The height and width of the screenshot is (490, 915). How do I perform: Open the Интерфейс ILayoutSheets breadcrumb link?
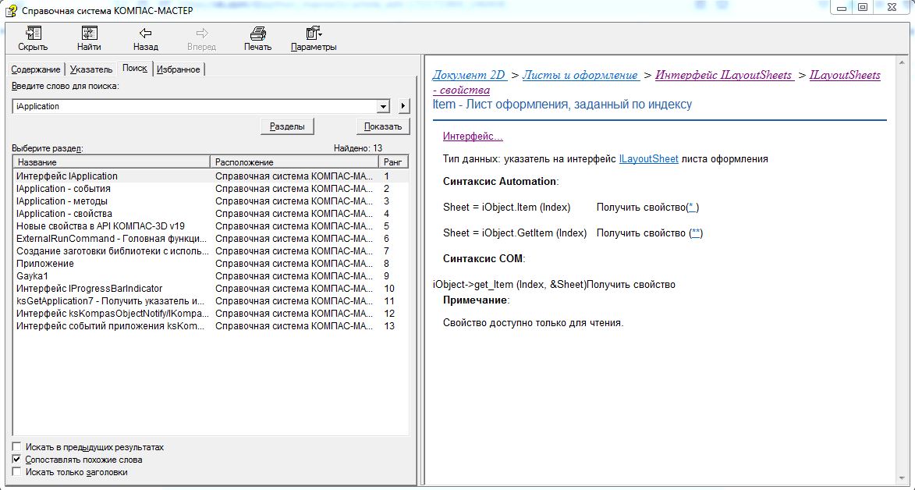(724, 76)
